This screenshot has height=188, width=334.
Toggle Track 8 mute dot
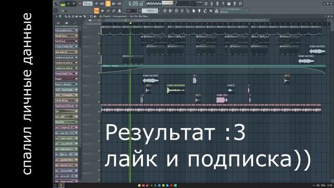click(99, 102)
